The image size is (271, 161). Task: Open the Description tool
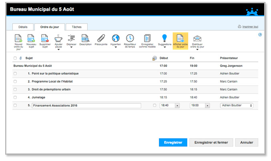pyautogui.click(x=85, y=39)
